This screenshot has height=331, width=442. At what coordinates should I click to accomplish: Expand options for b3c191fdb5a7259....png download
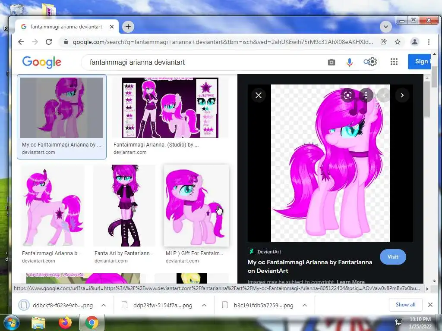click(x=304, y=305)
